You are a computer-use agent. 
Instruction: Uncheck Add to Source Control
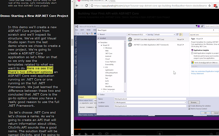point(190,109)
